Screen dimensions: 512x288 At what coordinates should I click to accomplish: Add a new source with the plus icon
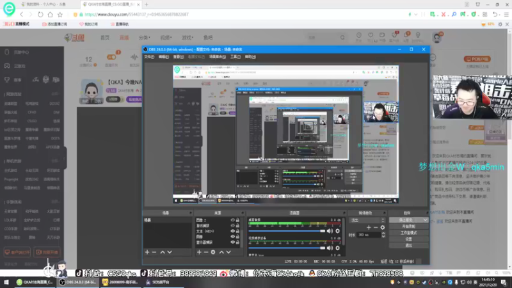199,252
